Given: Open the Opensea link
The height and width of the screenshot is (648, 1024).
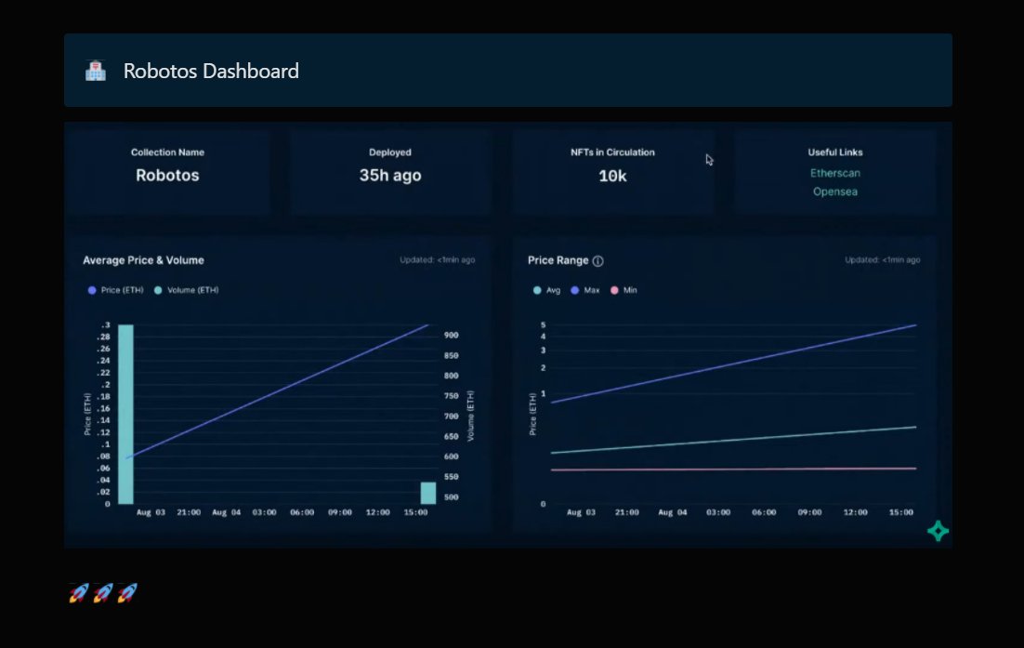Looking at the screenshot, I should [x=834, y=192].
